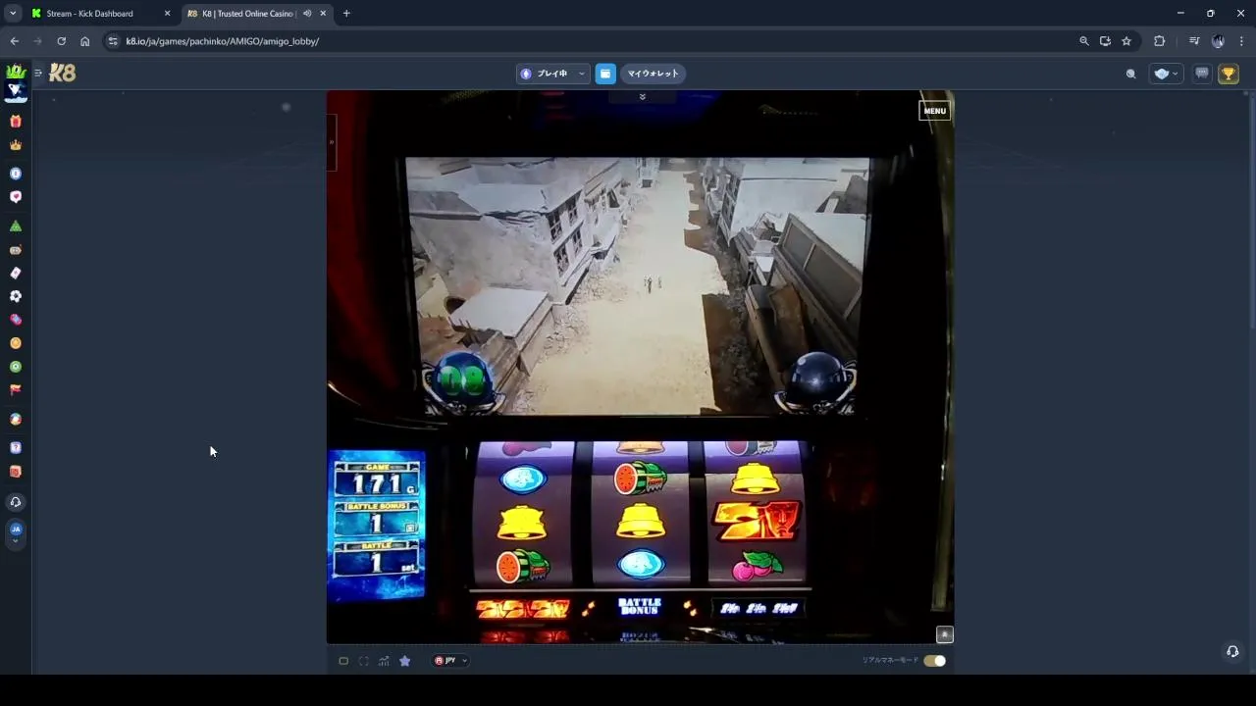
Task: Open the pink heart speech-bubble sidebar icon
Action: (x=15, y=197)
